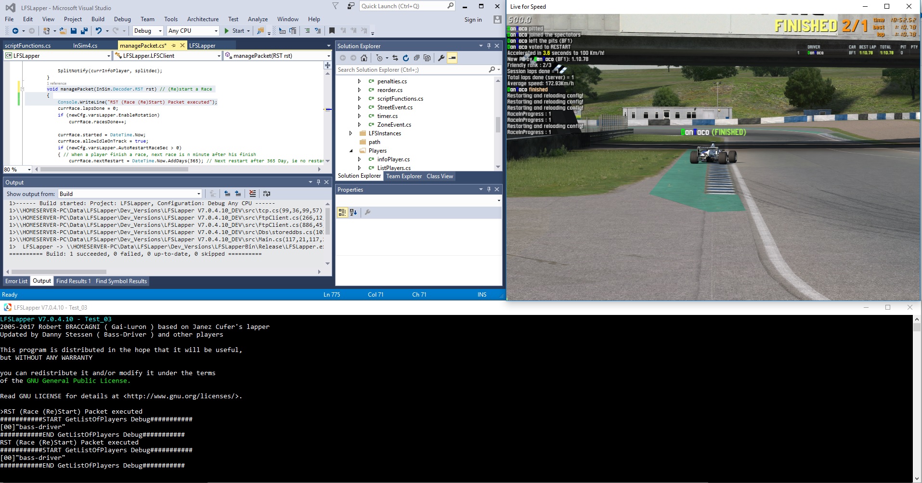Click the Home icon in Solution Explorer
The image size is (922, 483).
tap(364, 58)
